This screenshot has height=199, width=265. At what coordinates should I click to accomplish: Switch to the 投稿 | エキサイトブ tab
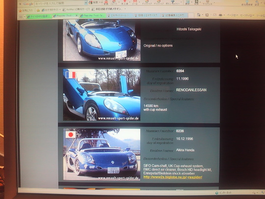coord(147,15)
